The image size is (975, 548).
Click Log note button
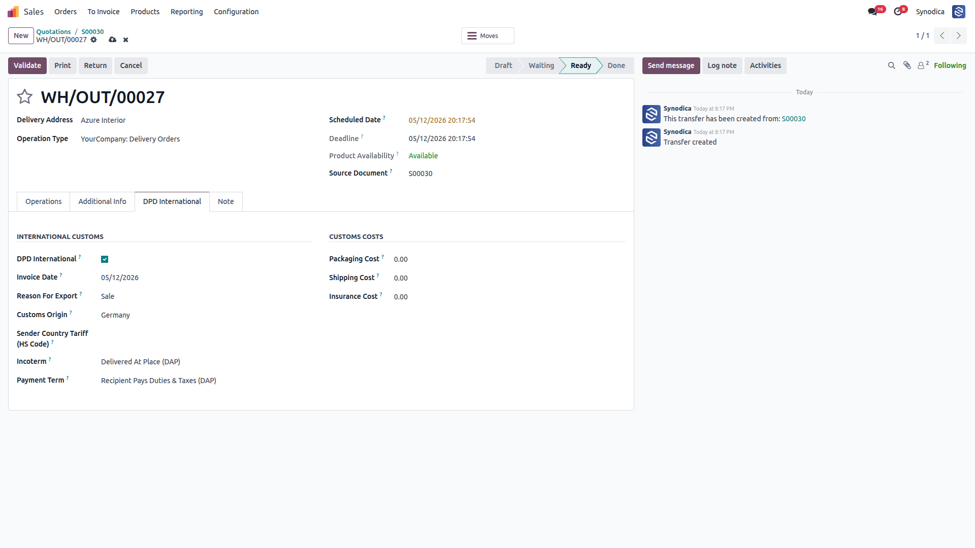coord(722,65)
